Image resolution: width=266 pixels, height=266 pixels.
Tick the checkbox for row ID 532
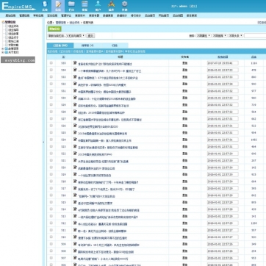click(51, 84)
